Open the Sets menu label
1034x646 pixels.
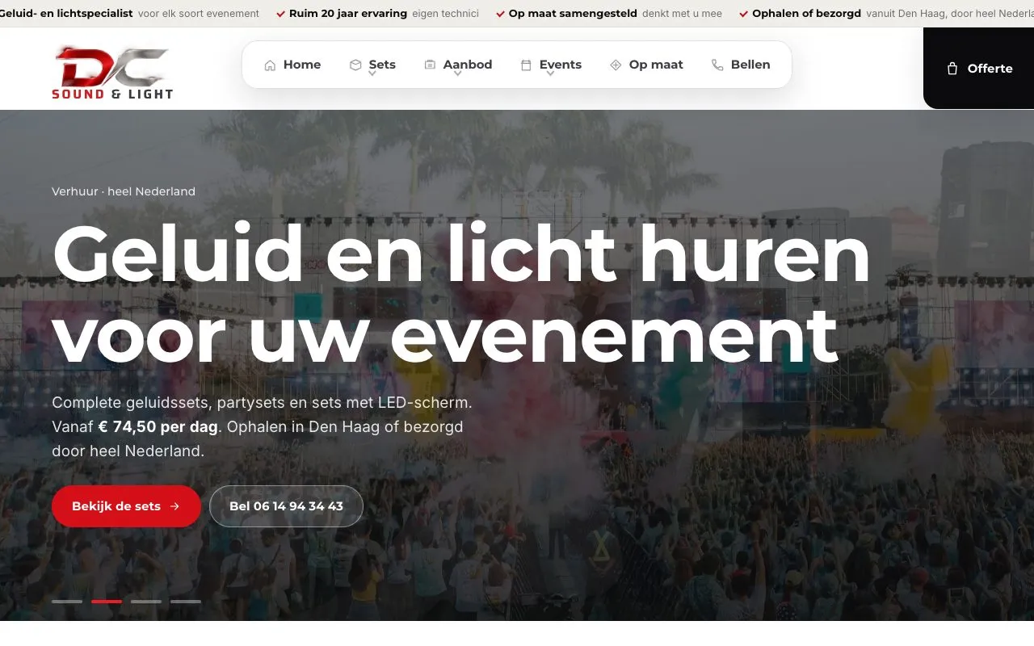(382, 65)
